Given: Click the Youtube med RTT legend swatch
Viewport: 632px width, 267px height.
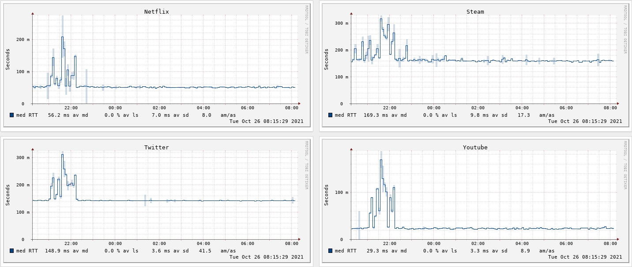Looking at the screenshot, I should (331, 251).
